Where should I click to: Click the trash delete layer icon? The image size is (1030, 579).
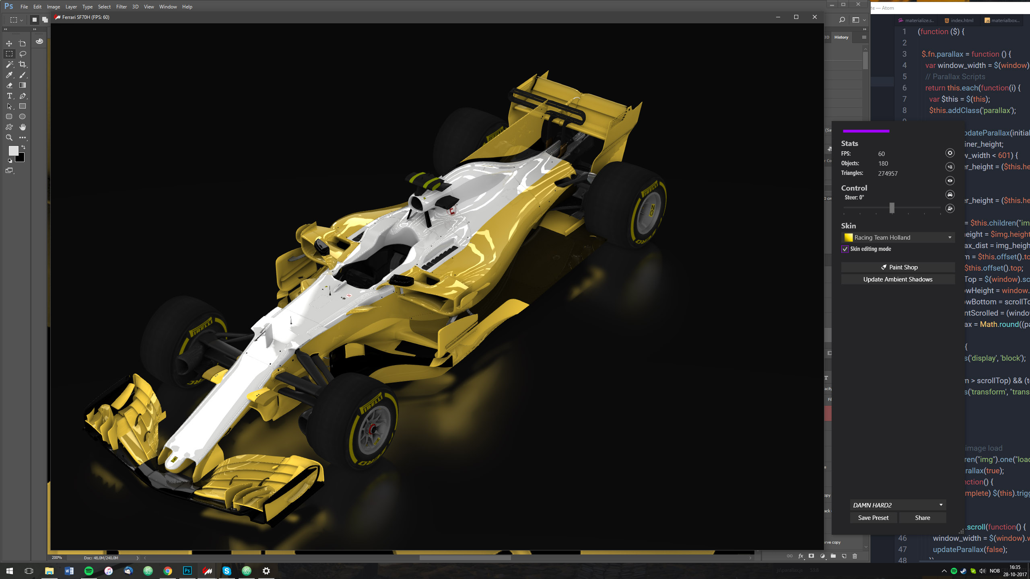[855, 556]
